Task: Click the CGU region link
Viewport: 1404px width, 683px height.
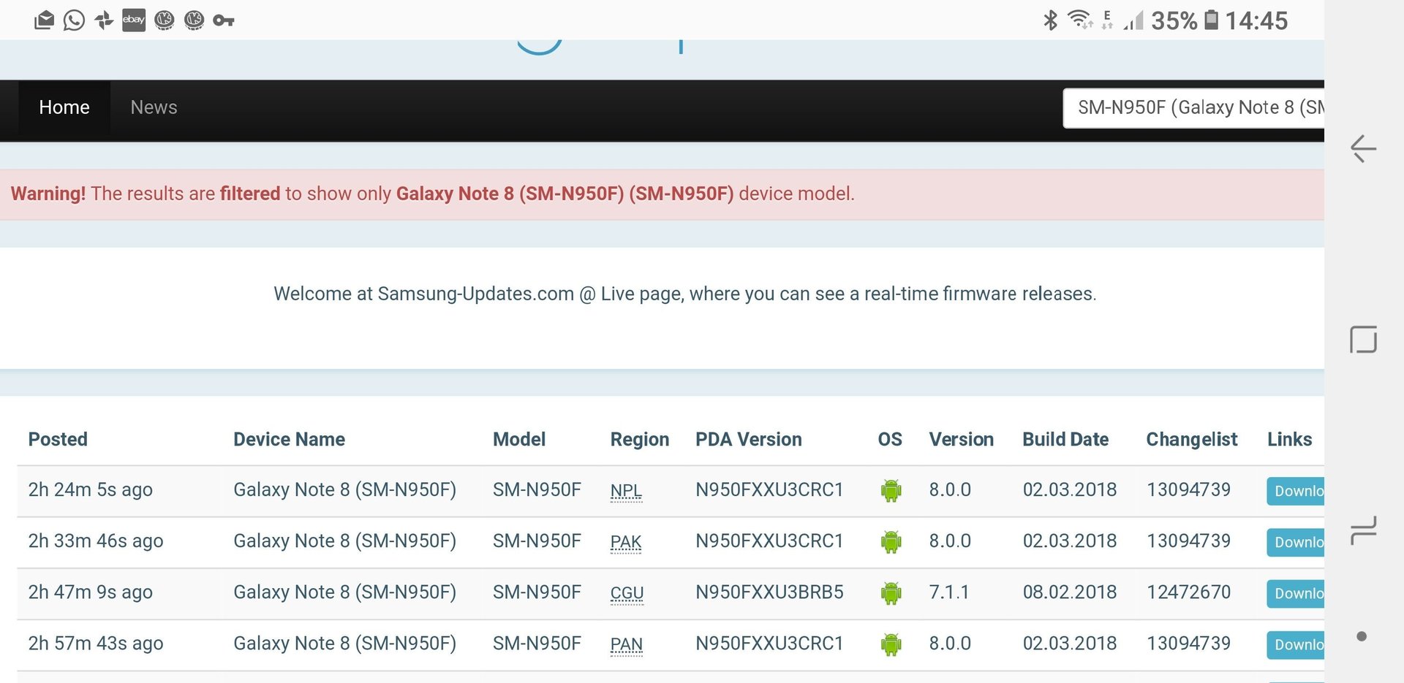Action: point(627,593)
